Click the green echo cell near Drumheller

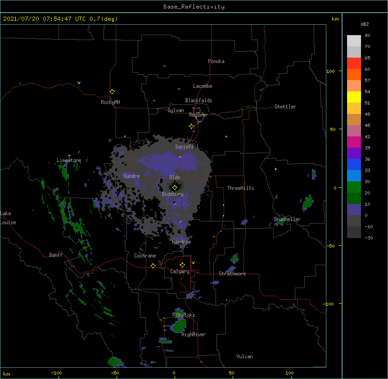tap(280, 222)
